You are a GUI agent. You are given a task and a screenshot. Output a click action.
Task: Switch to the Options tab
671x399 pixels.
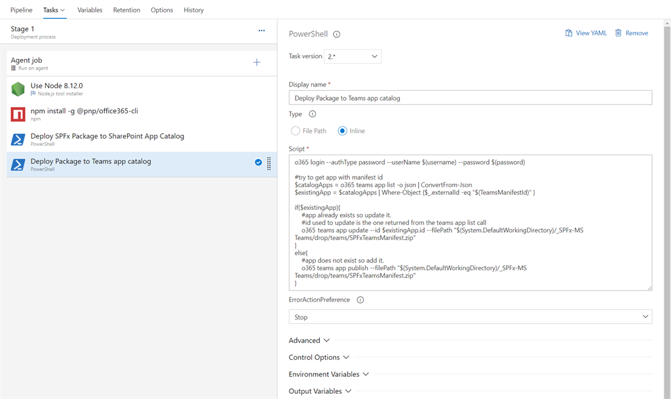click(x=162, y=10)
